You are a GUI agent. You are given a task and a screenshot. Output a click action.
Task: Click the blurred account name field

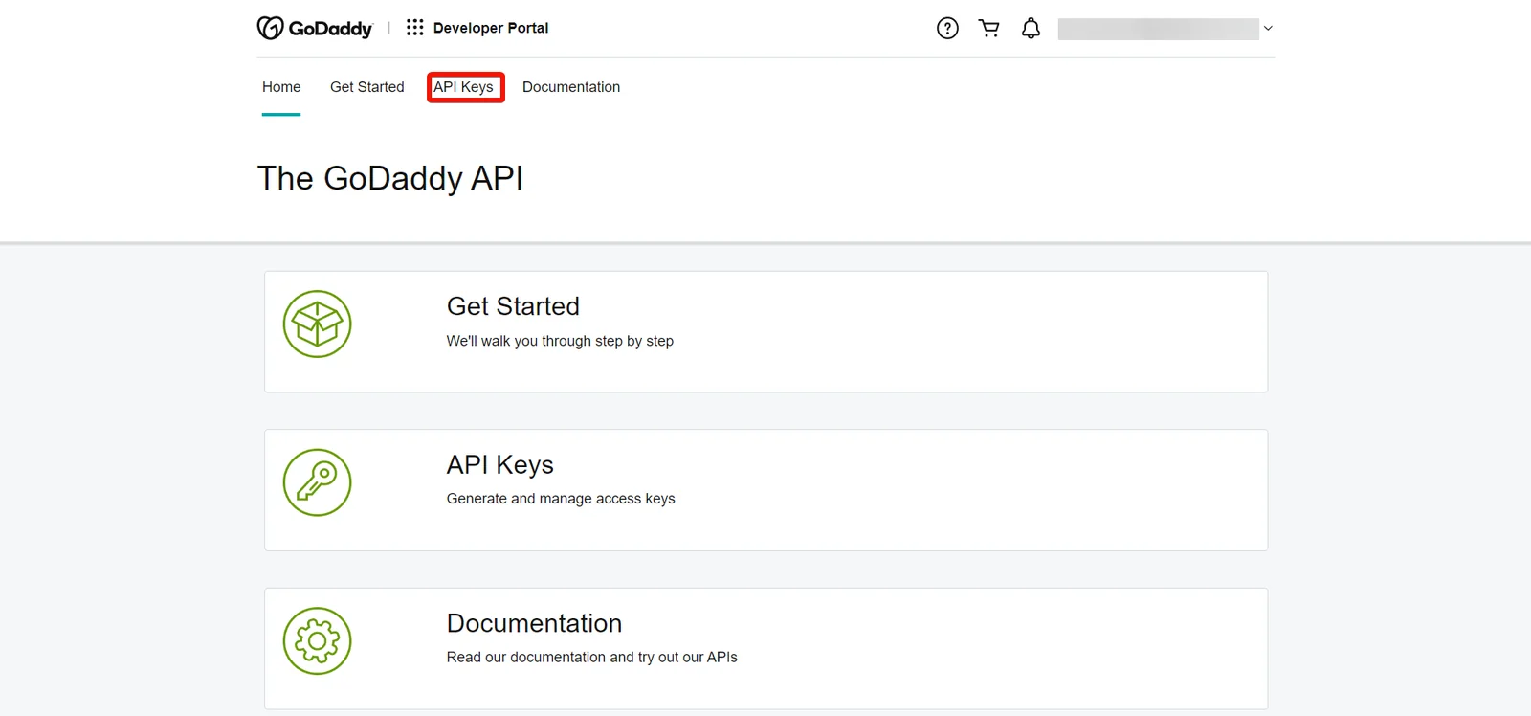pos(1158,29)
